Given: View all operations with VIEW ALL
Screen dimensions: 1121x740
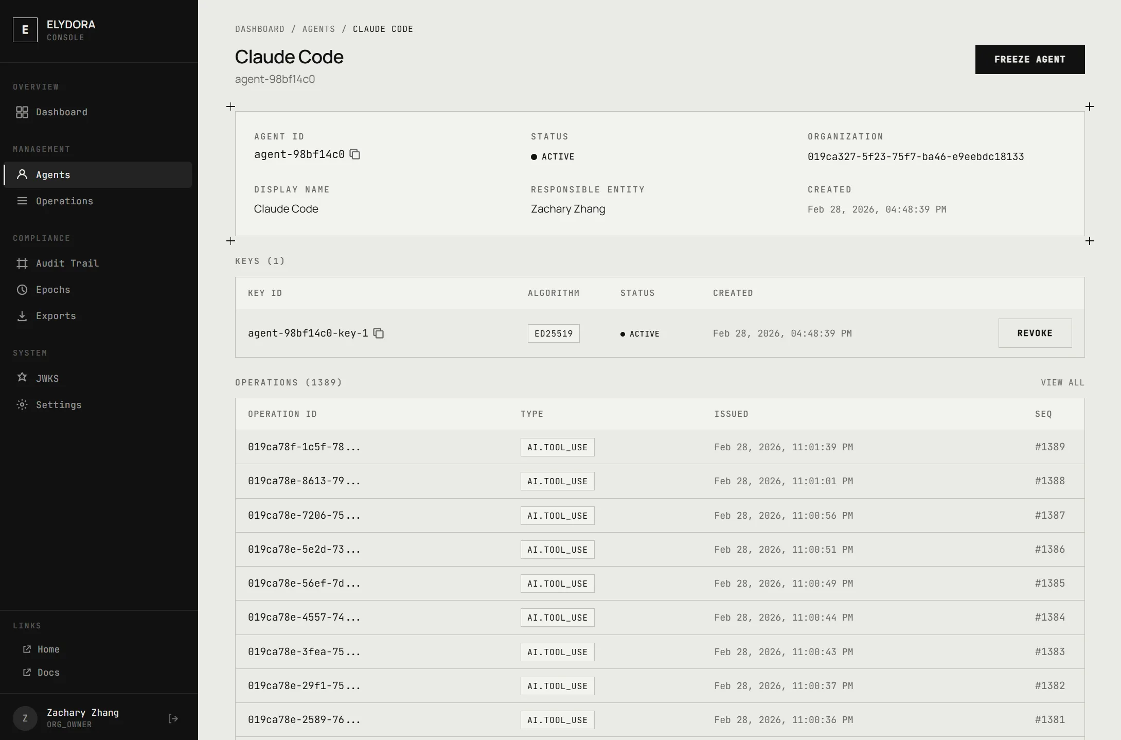Looking at the screenshot, I should (x=1062, y=382).
